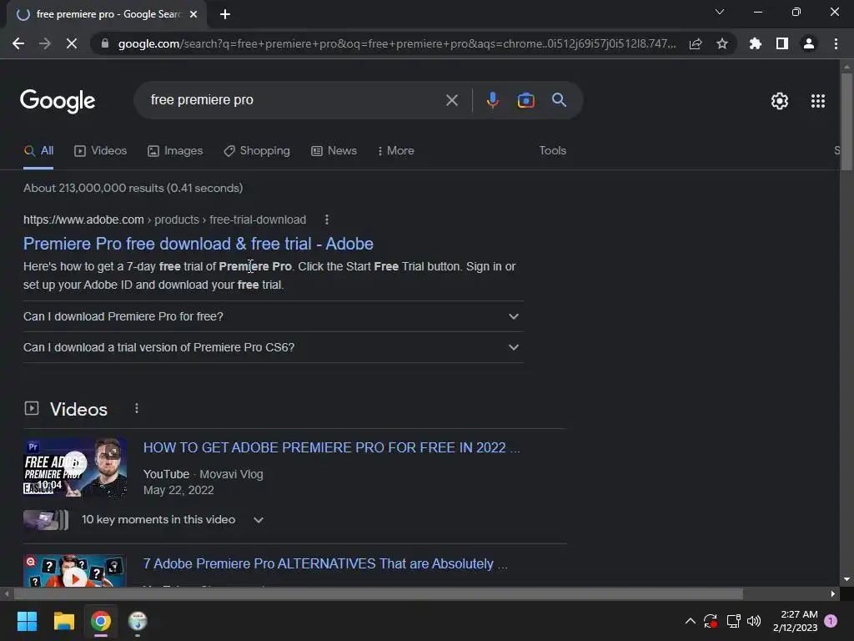This screenshot has width=854, height=641.
Task: Open the 7 Adobe Premiere Pro ALTERNATIVES video link
Action: [x=325, y=563]
